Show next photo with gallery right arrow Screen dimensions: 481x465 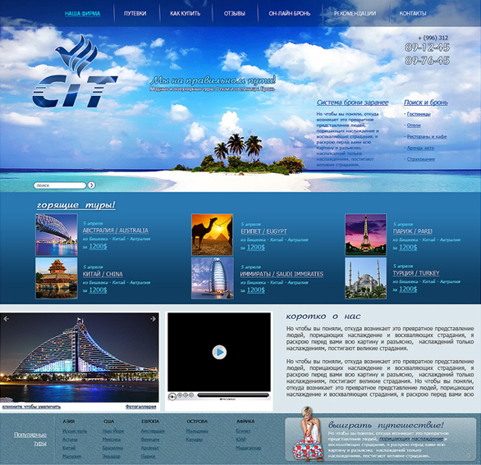[x=153, y=319]
